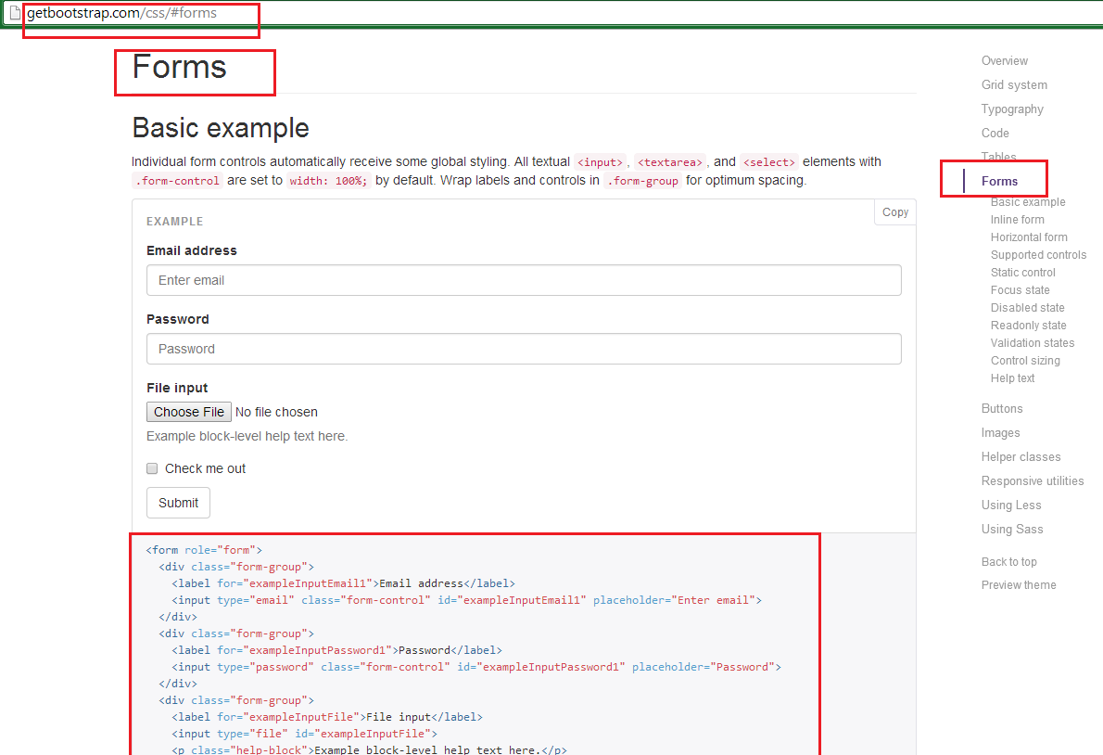Tick the 'Check me out' checkbox
The height and width of the screenshot is (755, 1103).
[x=153, y=468]
